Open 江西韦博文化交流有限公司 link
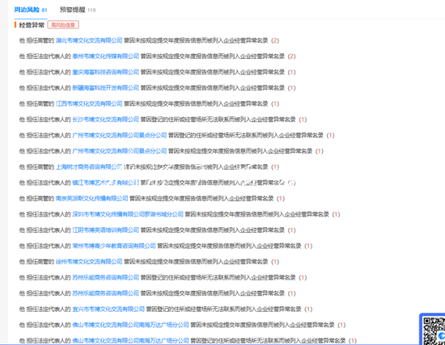This screenshot has width=445, height=345. pyautogui.click(x=89, y=103)
